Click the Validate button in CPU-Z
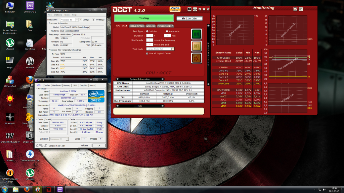 pyautogui.click(x=84, y=145)
